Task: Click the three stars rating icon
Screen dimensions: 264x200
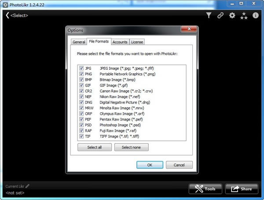Action: 244,16
